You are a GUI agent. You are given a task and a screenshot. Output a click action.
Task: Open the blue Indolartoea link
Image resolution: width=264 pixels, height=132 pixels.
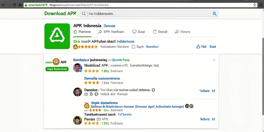(x=126, y=41)
